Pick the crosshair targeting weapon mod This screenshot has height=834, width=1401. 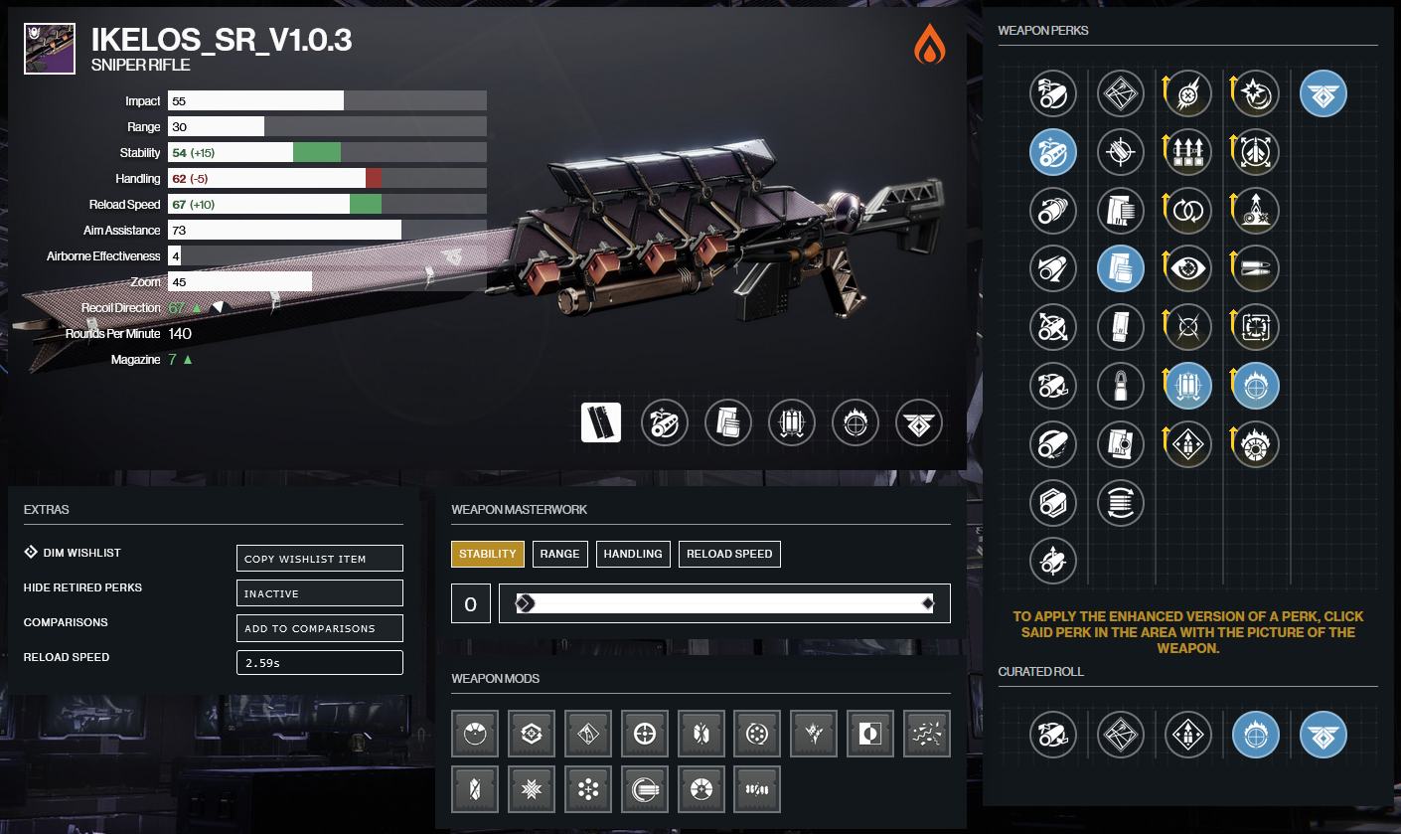644,734
